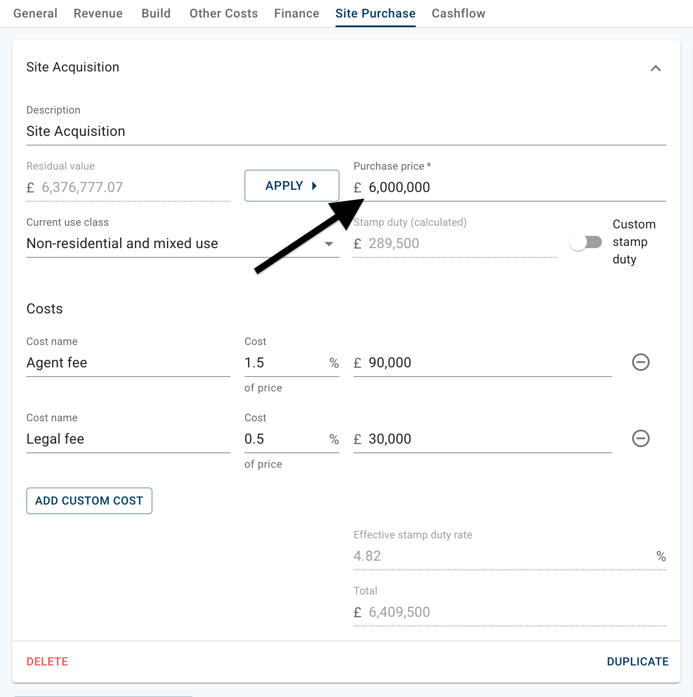Edit the Description text field
Screen dimensions: 693x697
346,132
